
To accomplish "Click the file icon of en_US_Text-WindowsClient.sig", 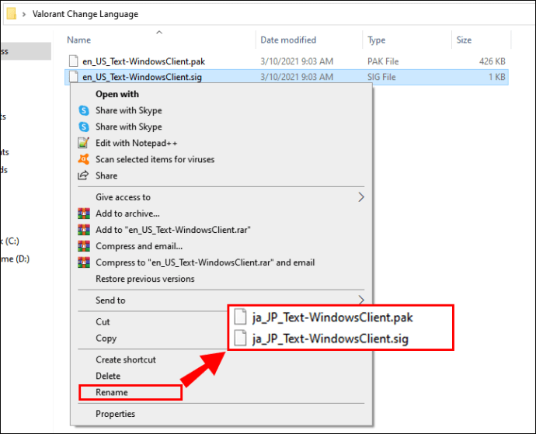I will click(73, 77).
